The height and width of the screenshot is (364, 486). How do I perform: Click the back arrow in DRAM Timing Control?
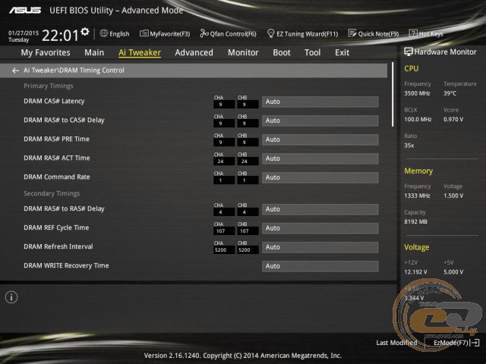15,71
